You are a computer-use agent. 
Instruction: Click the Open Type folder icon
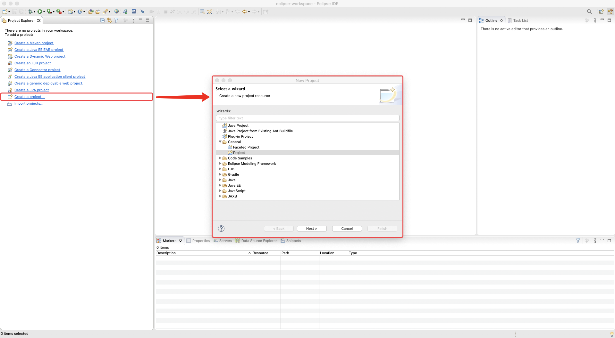pos(91,12)
